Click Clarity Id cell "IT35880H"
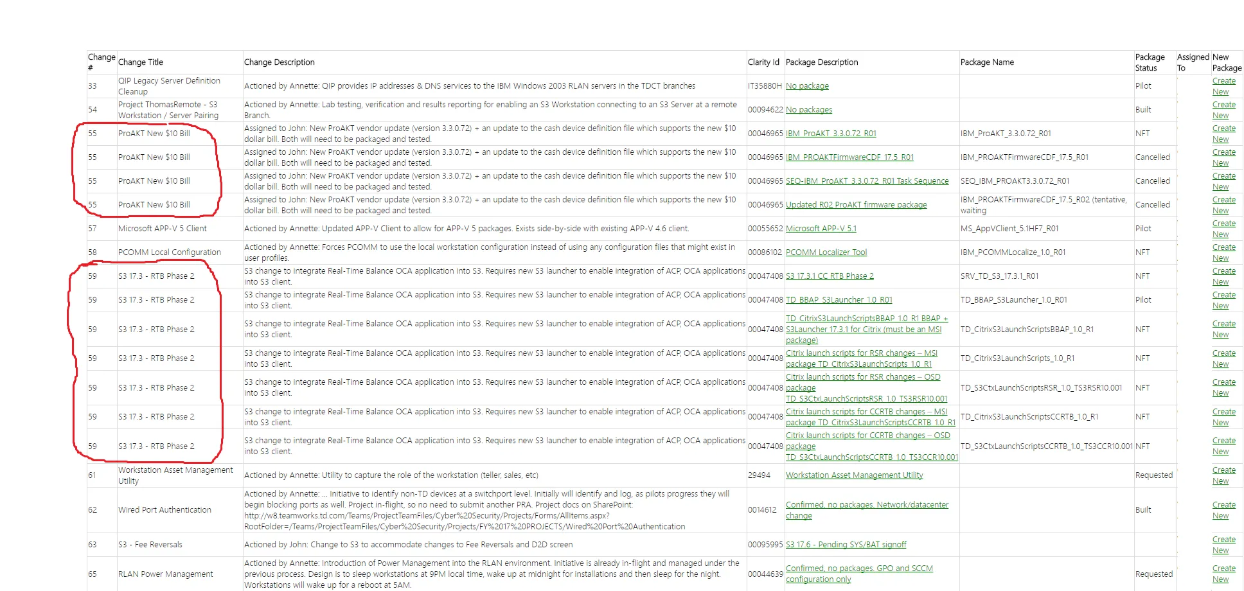 765,86
